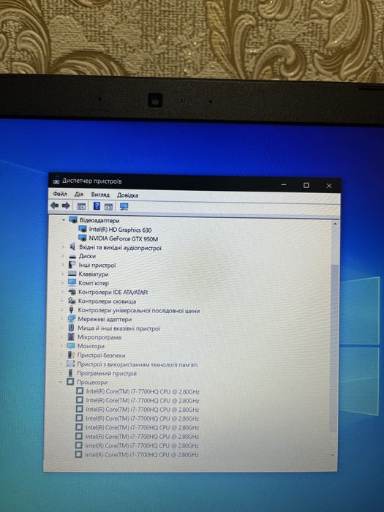Select the Програмний пристрій category label
This screenshot has width=384, height=512.
click(107, 373)
